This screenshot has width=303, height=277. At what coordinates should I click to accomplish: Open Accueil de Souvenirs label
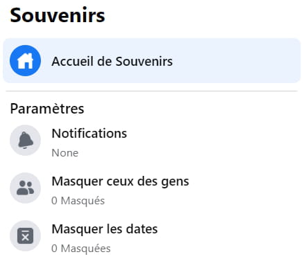pos(112,62)
